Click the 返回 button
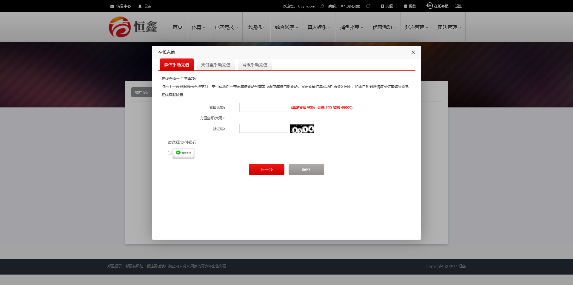573x285 pixels. pyautogui.click(x=306, y=170)
